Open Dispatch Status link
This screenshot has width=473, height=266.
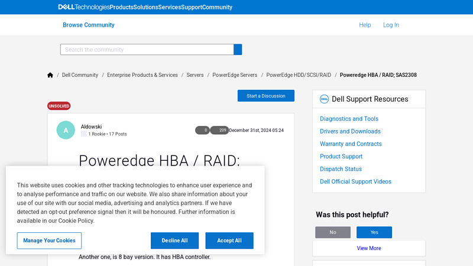(341, 169)
